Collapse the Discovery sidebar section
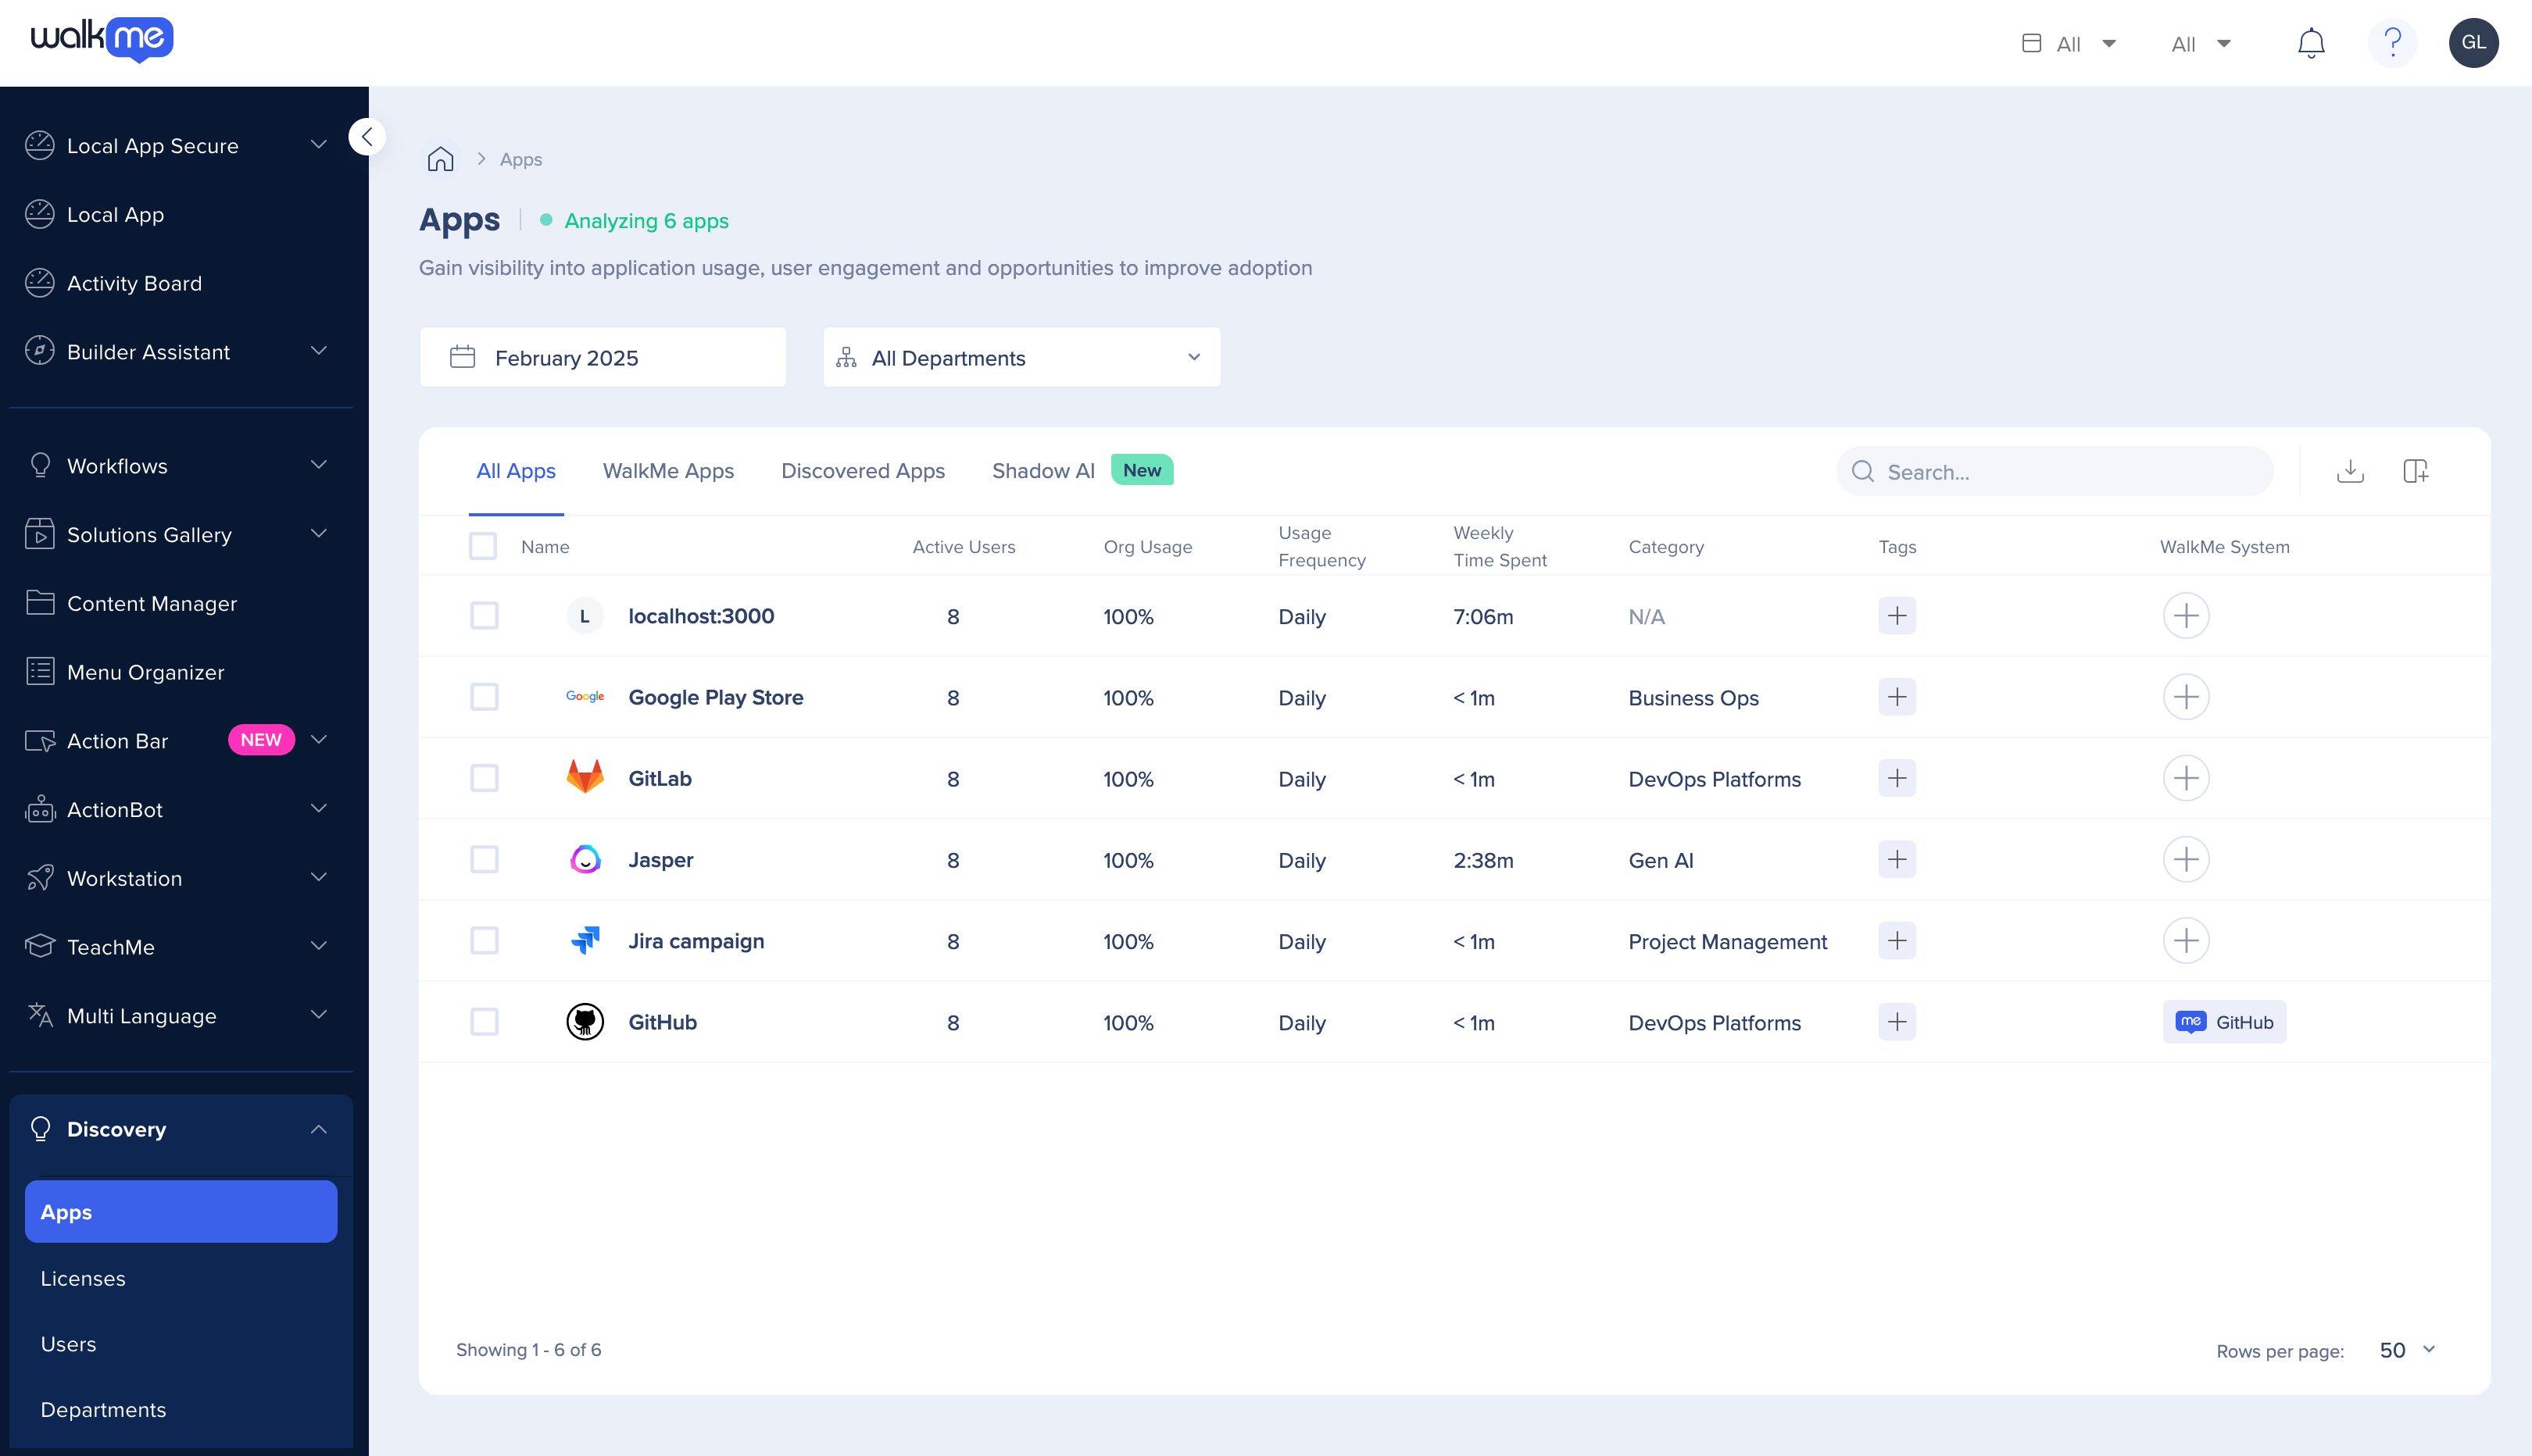 point(318,1129)
